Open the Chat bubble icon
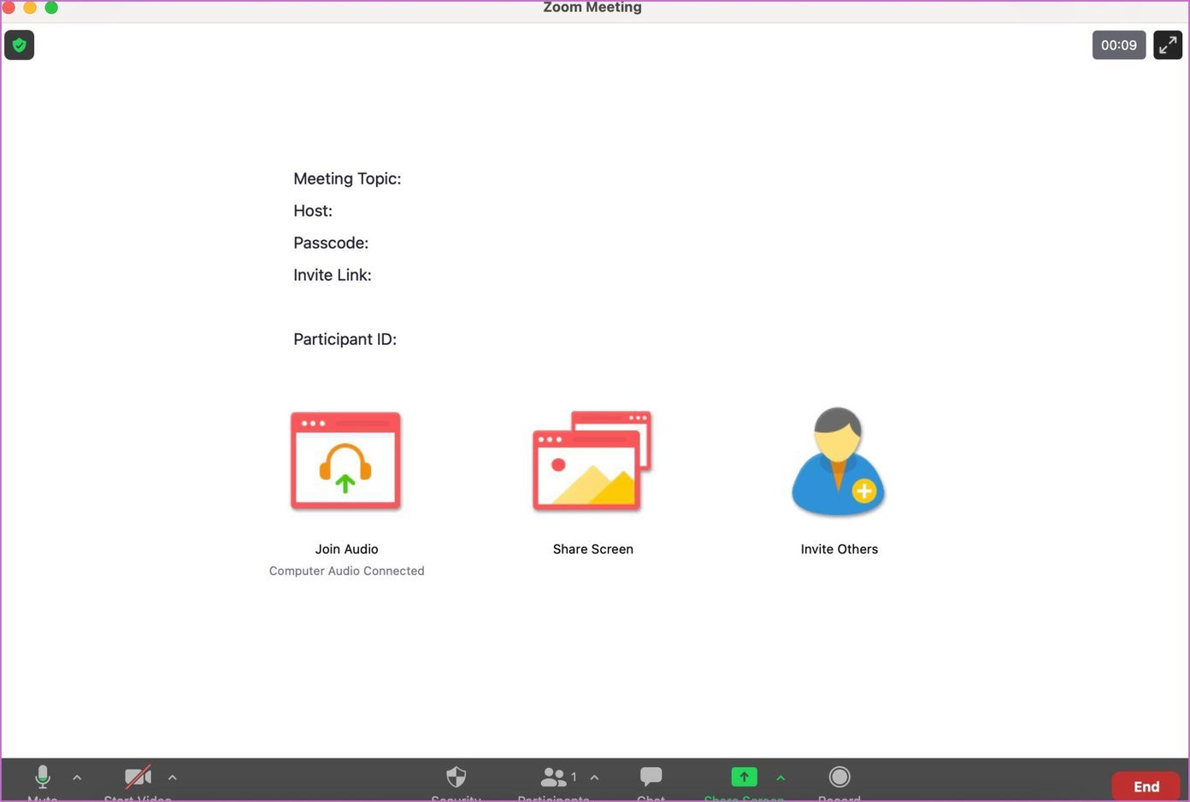 (651, 776)
